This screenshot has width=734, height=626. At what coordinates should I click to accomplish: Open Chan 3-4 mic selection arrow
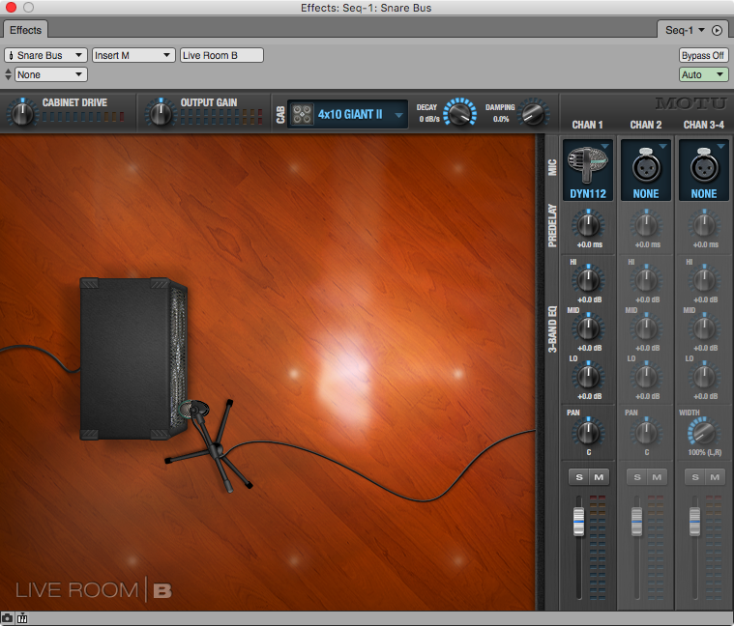[x=720, y=147]
